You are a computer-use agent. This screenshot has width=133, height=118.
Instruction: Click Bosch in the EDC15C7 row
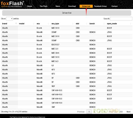[39, 45]
